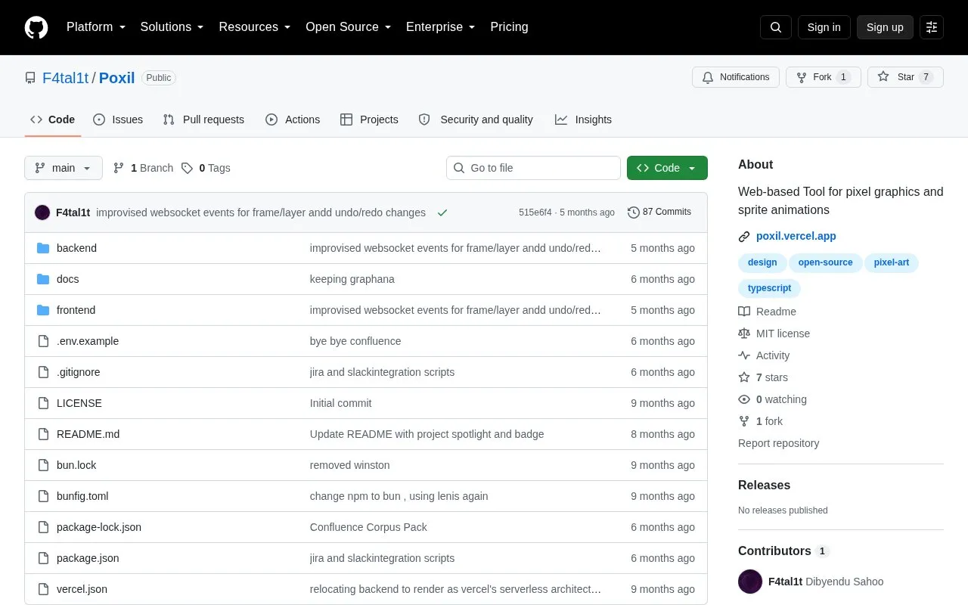
Task: Expand the Enterprise menu
Action: 440,27
